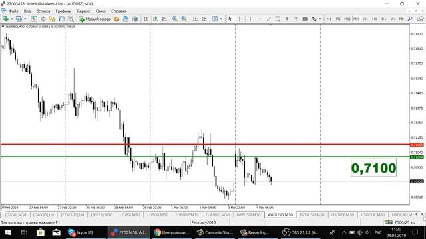Open OBS 21.1.2 from the taskbar
426x239 pixels.
(300, 232)
